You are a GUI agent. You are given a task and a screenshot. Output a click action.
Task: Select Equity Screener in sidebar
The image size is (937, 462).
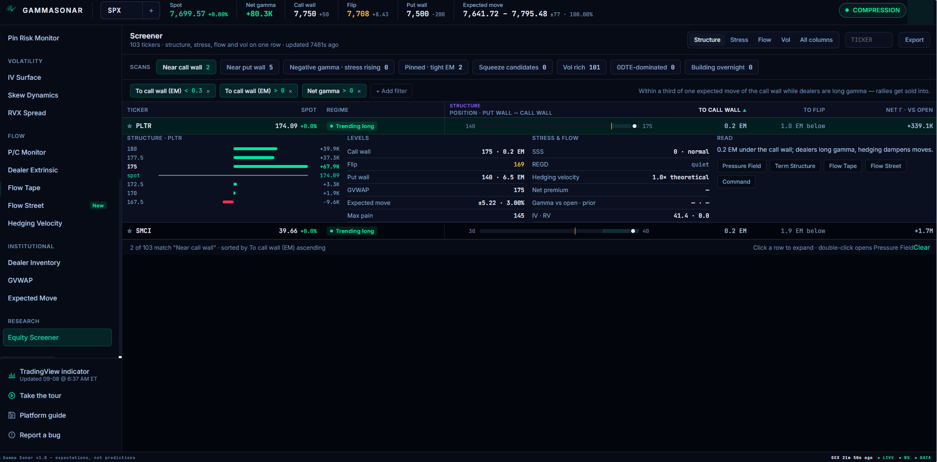click(x=57, y=337)
